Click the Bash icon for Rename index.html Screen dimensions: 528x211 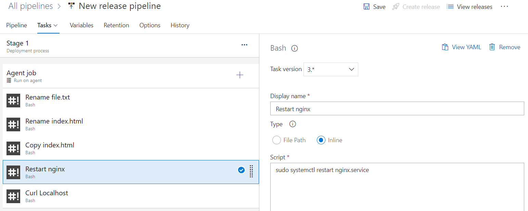(x=13, y=124)
